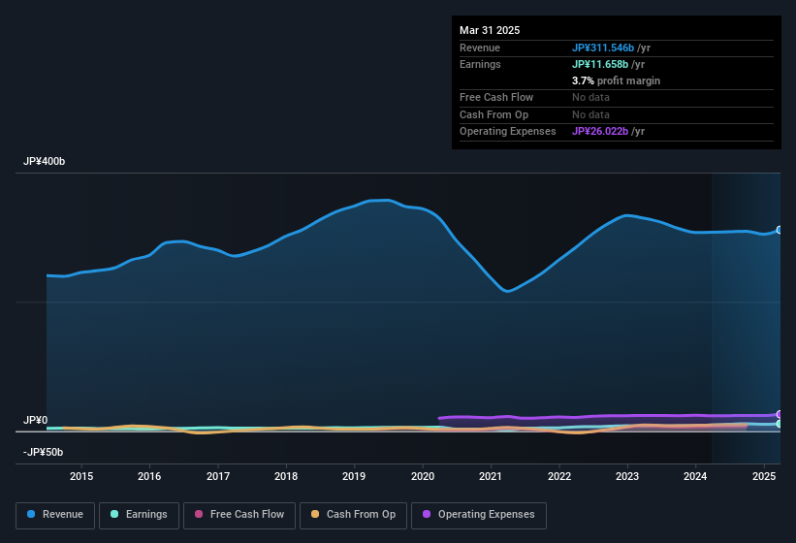Toggle the Free Cash Flow legend button

pos(239,516)
